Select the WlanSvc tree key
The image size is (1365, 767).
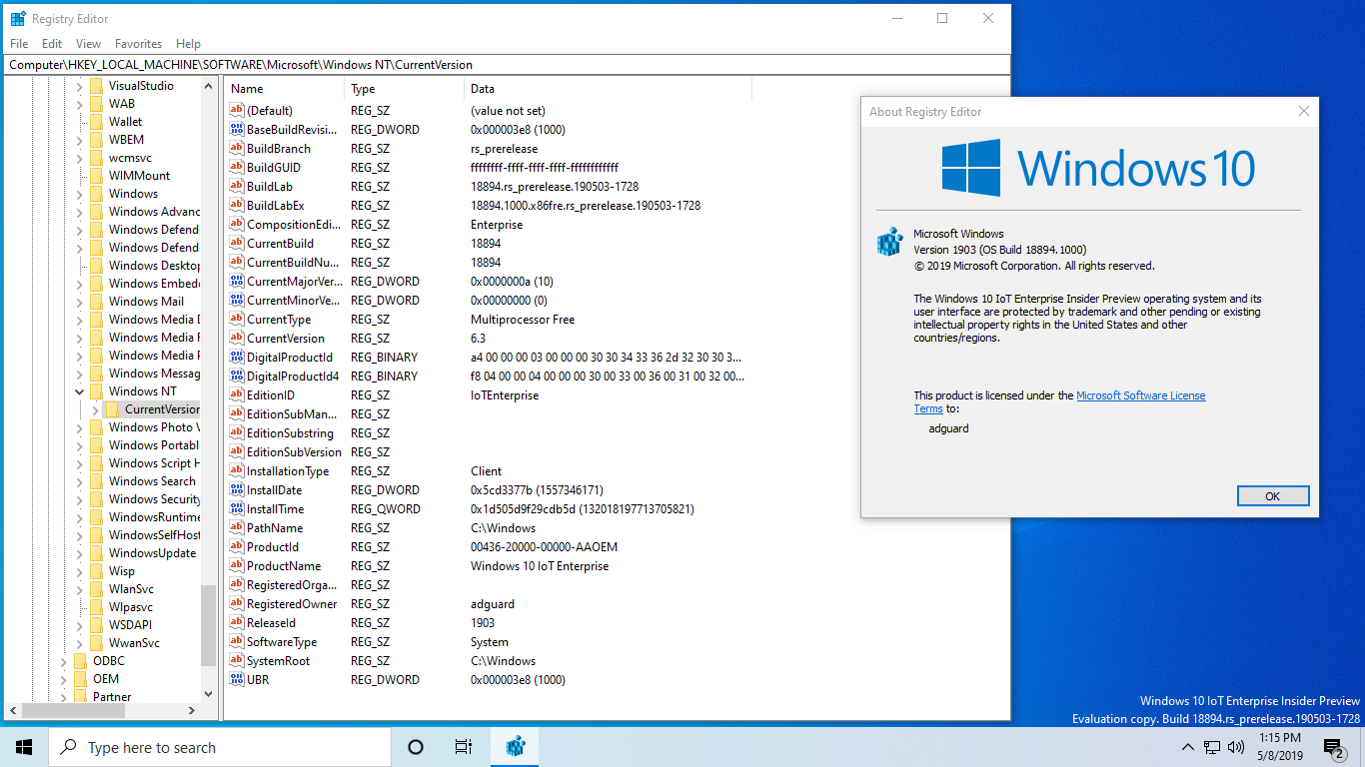131,589
